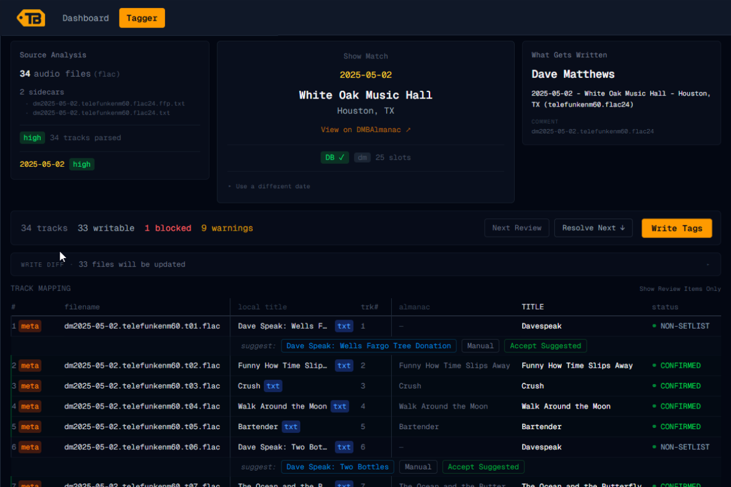Click sidecar dm2025-05-02.telefunkenm60.flac24.ffp.txt
731x487 pixels.
[x=108, y=103]
